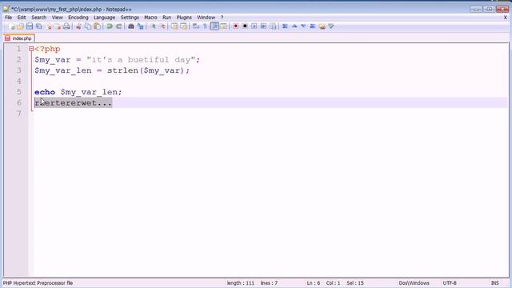Toggle word wrap toolbar icon
This screenshot has height=288, width=512.
coord(195,26)
